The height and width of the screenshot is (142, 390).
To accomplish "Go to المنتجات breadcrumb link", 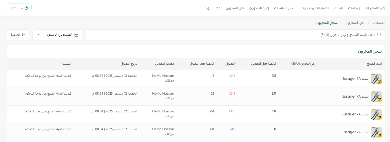I will coord(378,23).
